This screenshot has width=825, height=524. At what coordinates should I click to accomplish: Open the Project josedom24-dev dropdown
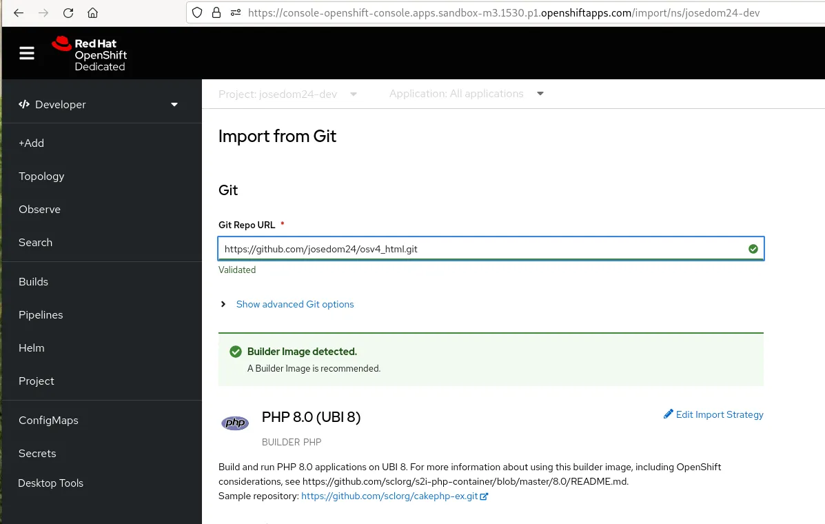click(287, 94)
